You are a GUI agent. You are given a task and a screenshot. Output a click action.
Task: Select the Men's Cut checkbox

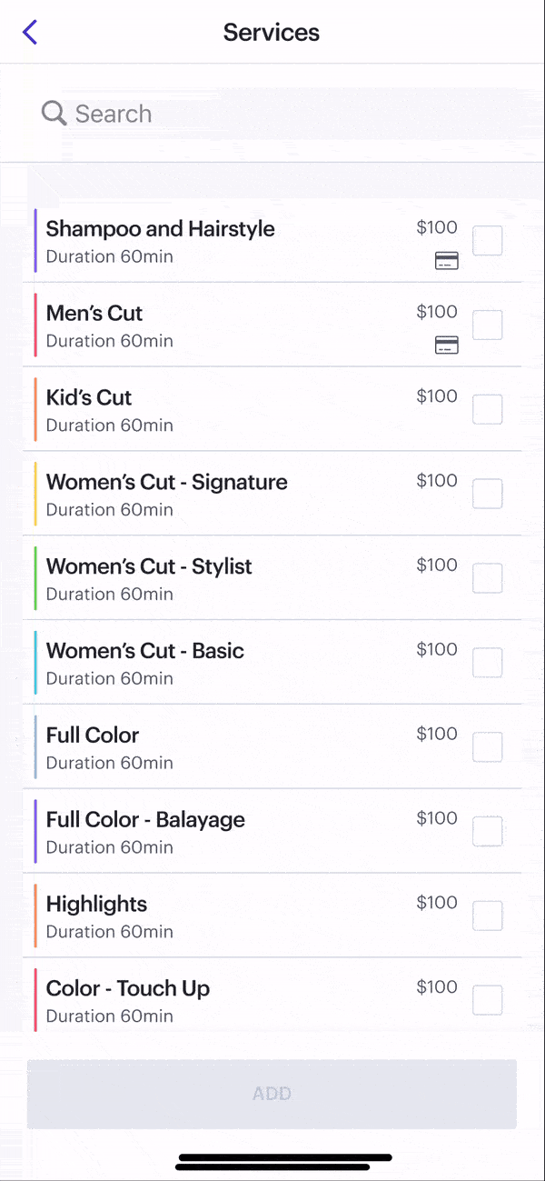(488, 325)
